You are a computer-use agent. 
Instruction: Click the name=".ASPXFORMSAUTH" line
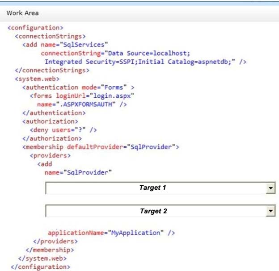coord(82,104)
